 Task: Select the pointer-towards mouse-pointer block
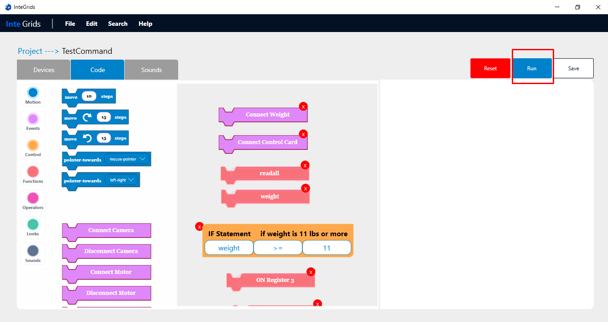106,160
